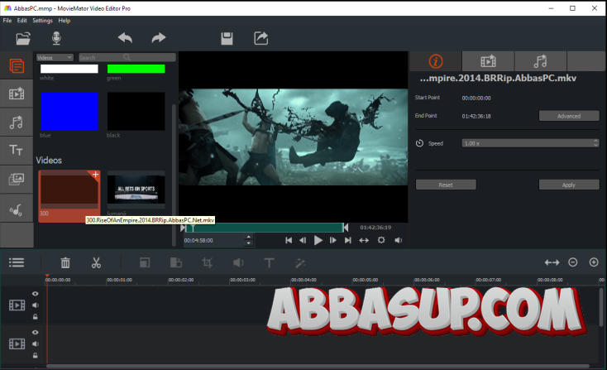Open the music library sidebar tab

click(17, 209)
